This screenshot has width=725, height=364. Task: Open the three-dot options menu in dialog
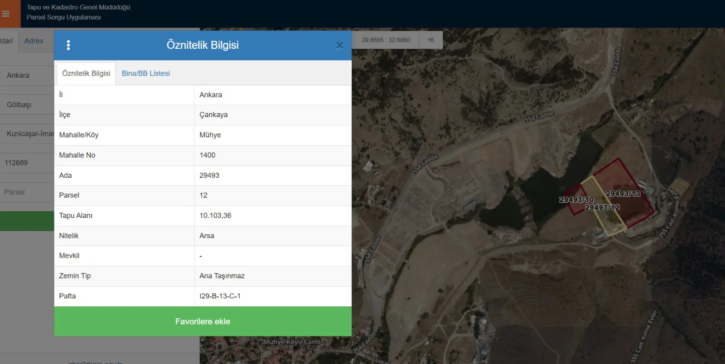(68, 45)
